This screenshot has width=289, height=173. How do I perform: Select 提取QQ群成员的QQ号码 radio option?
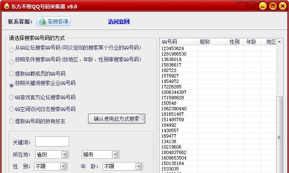click(x=11, y=74)
